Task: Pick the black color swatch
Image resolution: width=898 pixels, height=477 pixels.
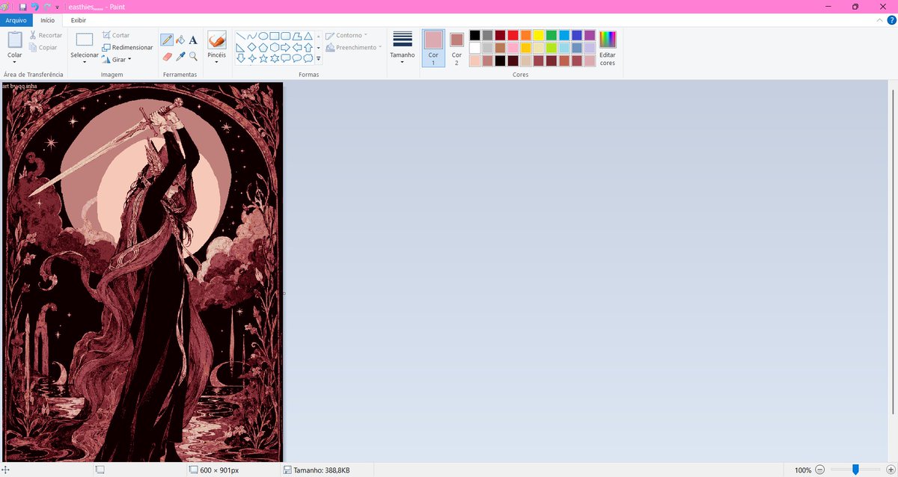Action: pyautogui.click(x=474, y=35)
